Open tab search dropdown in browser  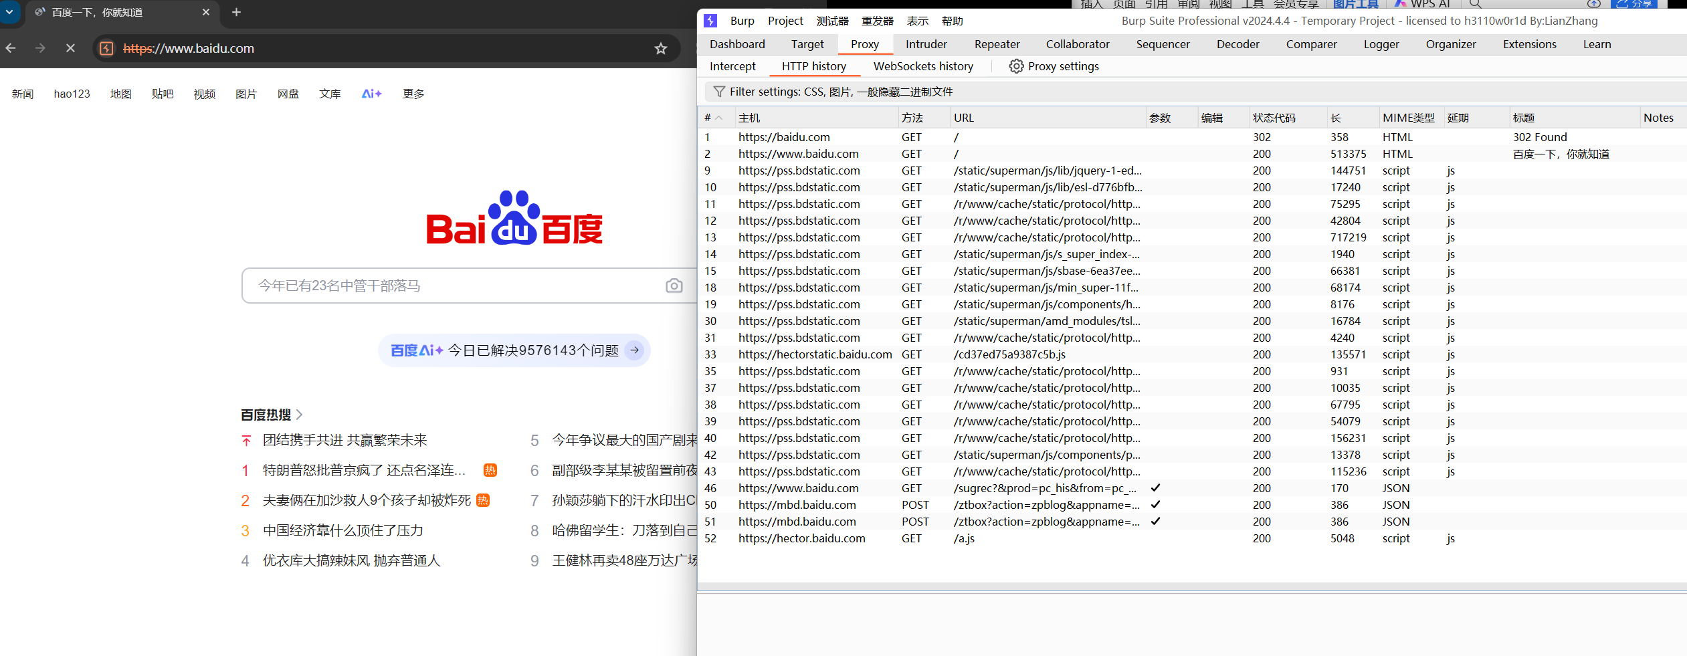click(x=9, y=11)
